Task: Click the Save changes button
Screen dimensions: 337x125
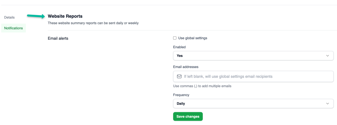Action: pos(188,116)
